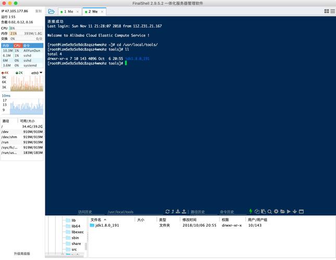336x260 pixels.
Task: Sort processes by CPU column header
Action: [18, 46]
